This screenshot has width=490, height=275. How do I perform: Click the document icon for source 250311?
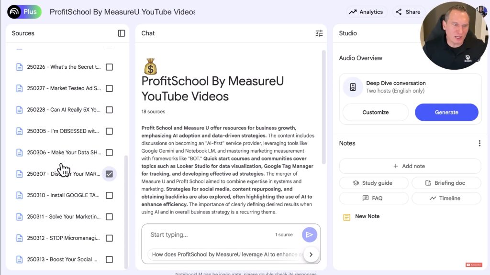pos(19,217)
